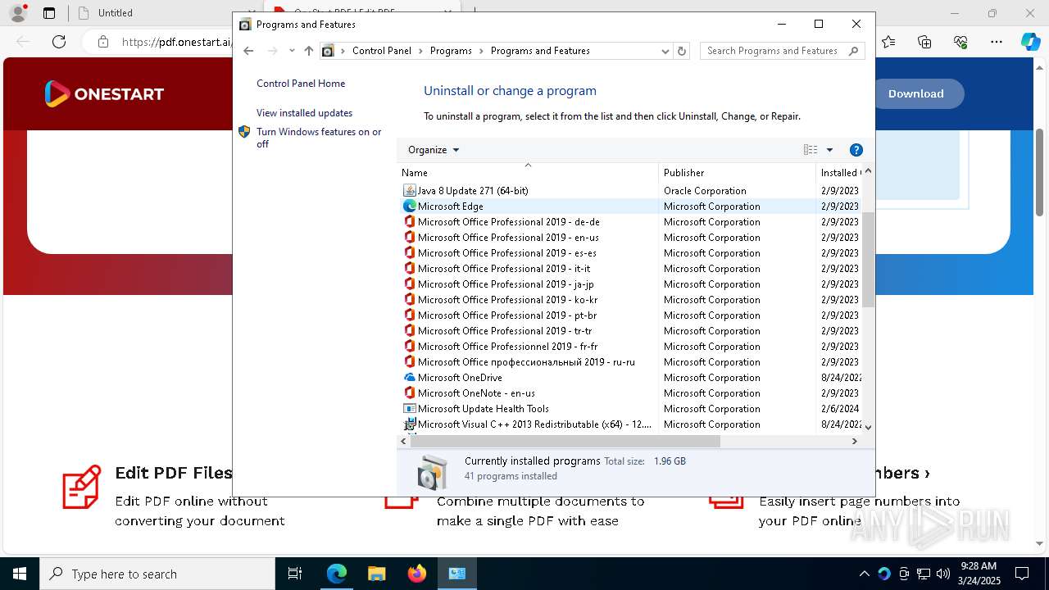
Task: Open Turn Windows features on or off
Action: tap(319, 138)
